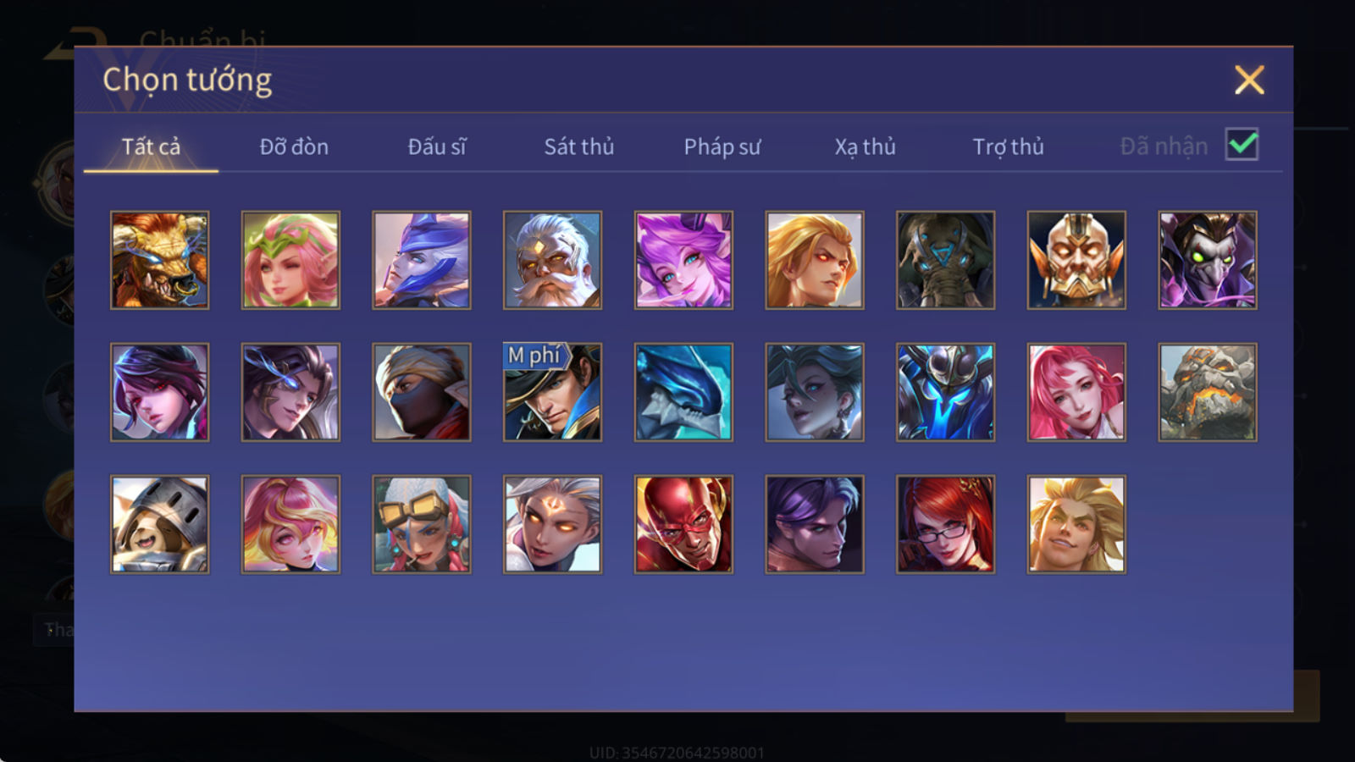Close the Chọn tướng dialog
1355x762 pixels.
(x=1249, y=80)
